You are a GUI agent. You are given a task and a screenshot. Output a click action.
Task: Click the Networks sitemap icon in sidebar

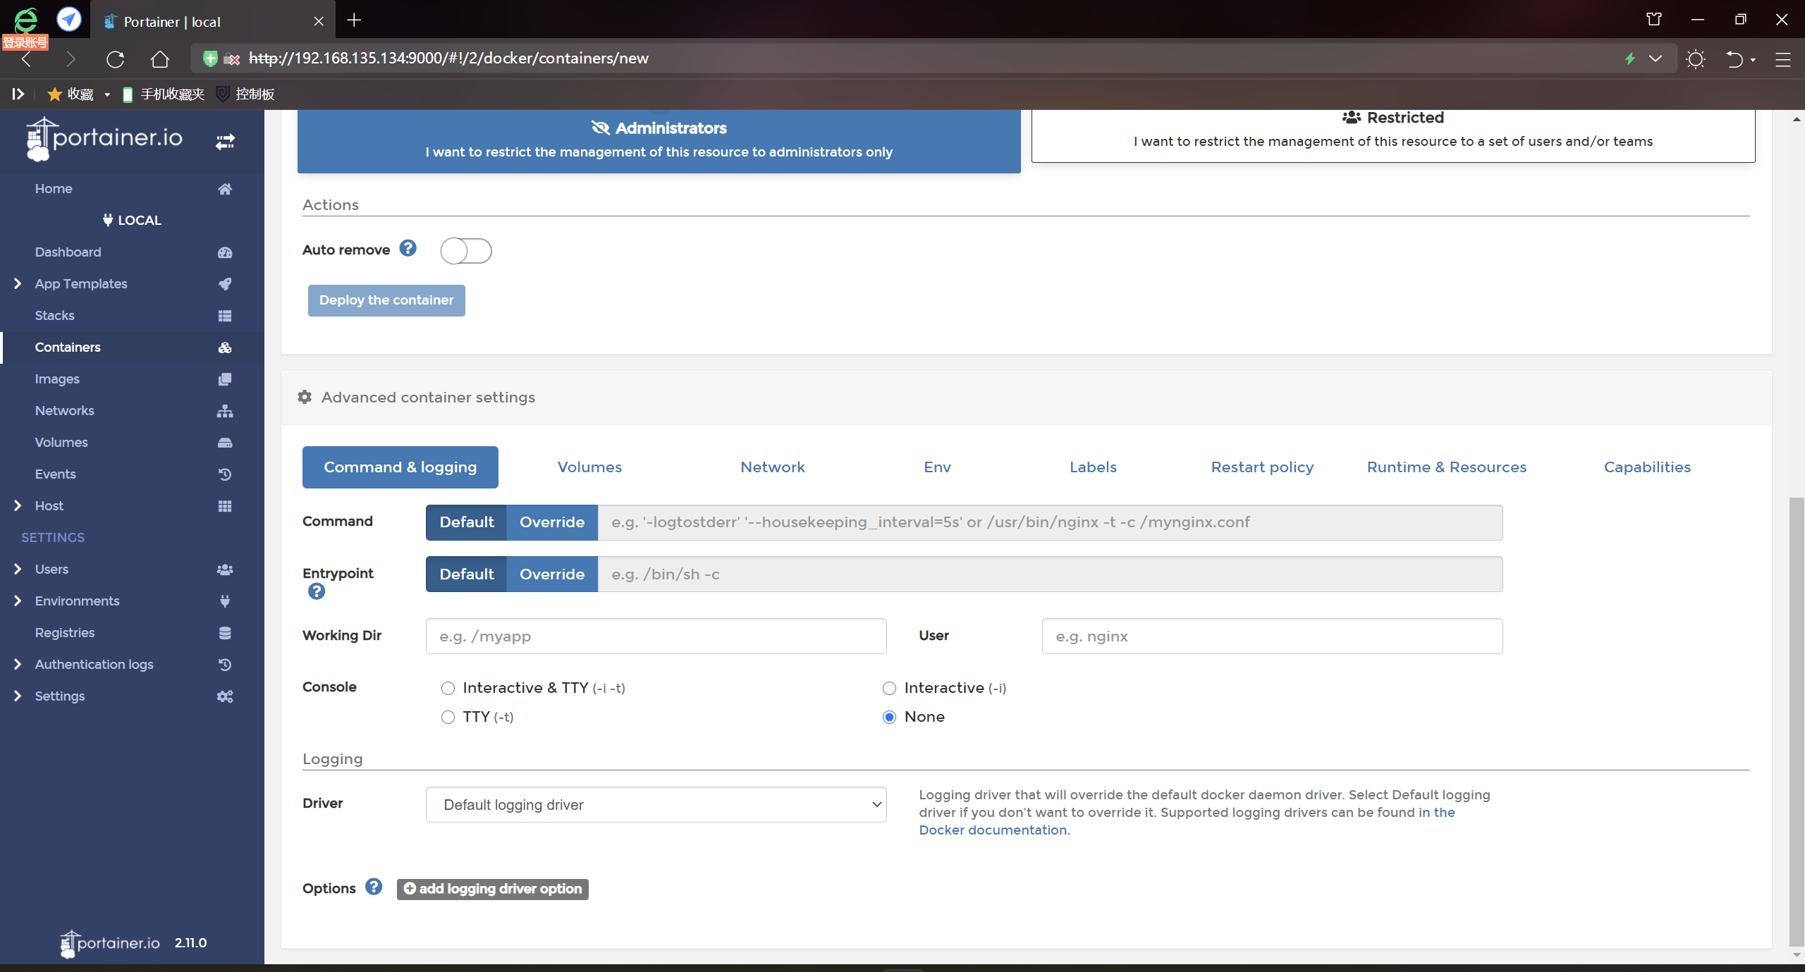pyautogui.click(x=225, y=411)
